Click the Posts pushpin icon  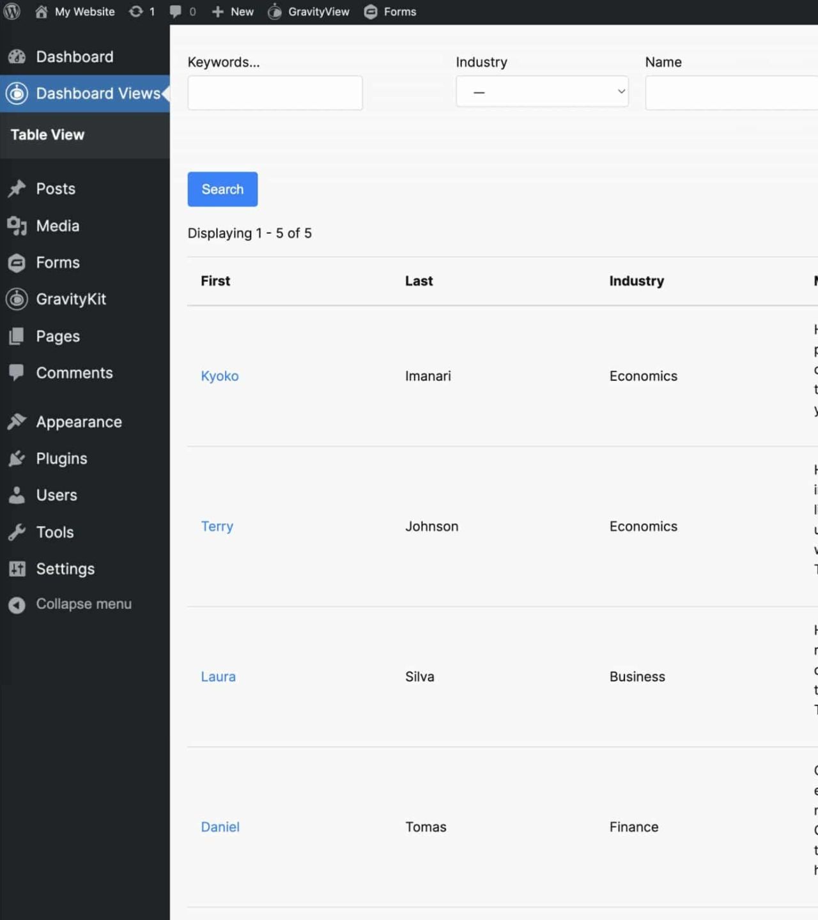point(16,188)
